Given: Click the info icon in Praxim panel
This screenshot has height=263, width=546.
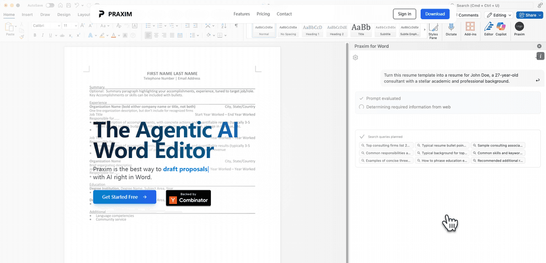Looking at the screenshot, I should (x=540, y=56).
